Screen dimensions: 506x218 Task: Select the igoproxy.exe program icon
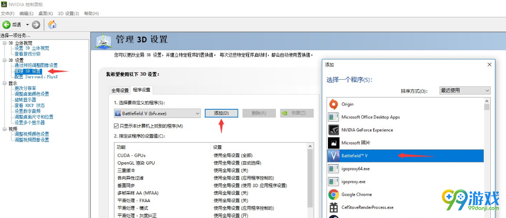[x=333, y=182]
